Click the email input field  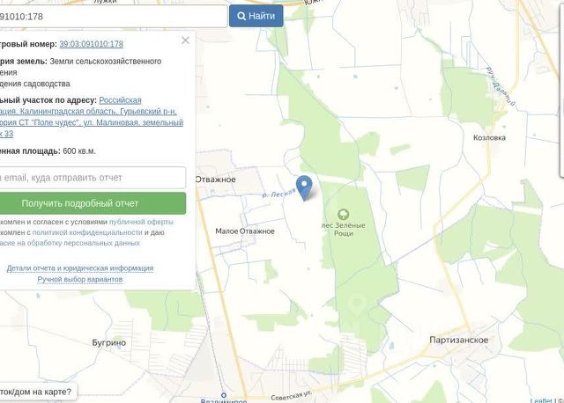click(x=93, y=178)
